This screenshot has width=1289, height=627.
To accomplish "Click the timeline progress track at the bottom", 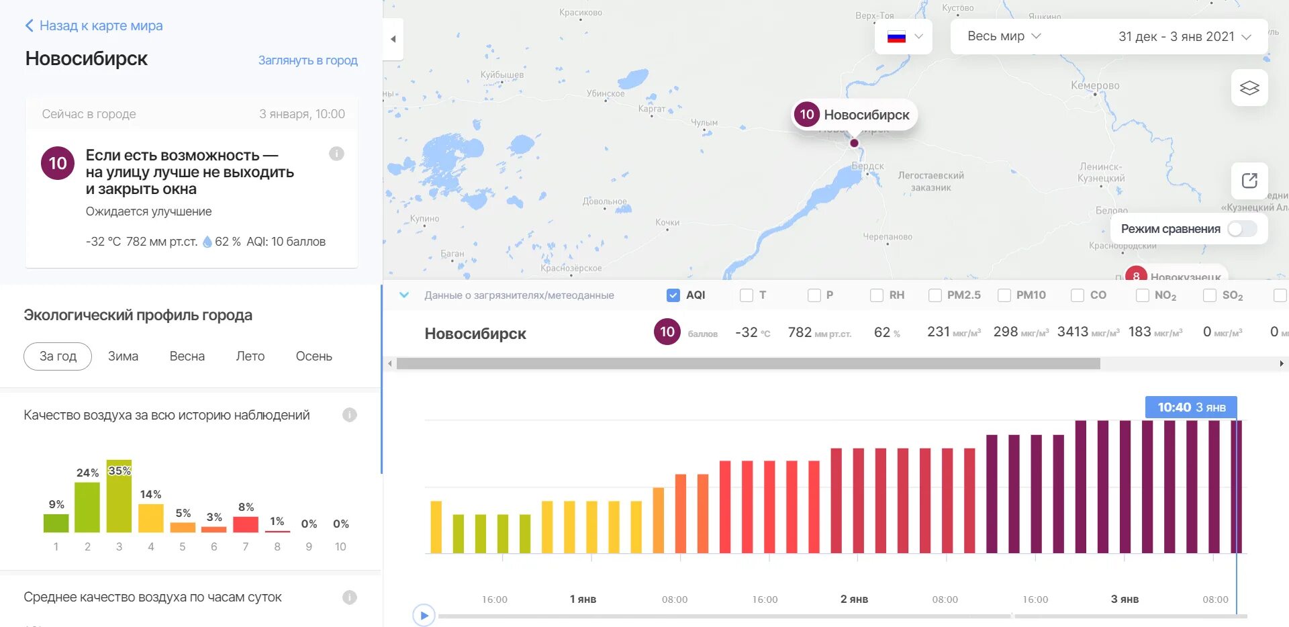I will (843, 616).
